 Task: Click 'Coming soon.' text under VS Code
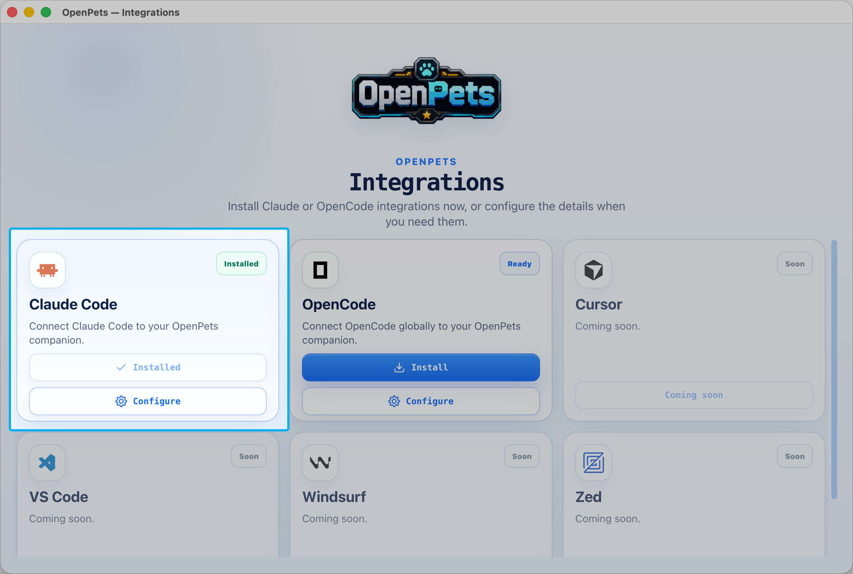coord(62,519)
